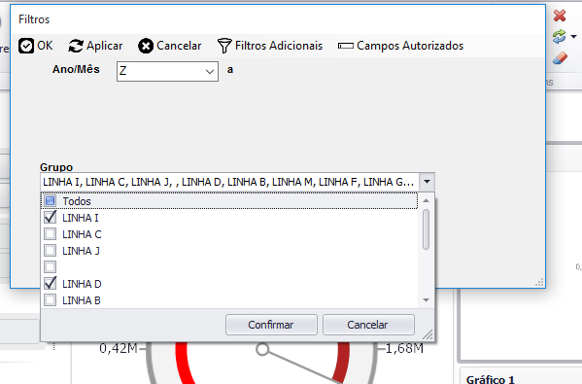Click the OK checkmark icon

coord(26,46)
